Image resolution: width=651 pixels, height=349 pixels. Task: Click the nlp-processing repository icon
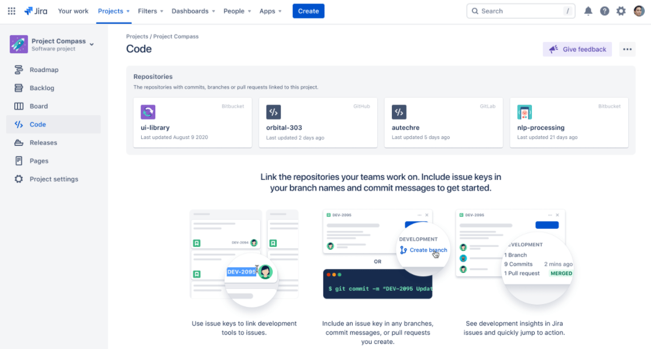[525, 112]
